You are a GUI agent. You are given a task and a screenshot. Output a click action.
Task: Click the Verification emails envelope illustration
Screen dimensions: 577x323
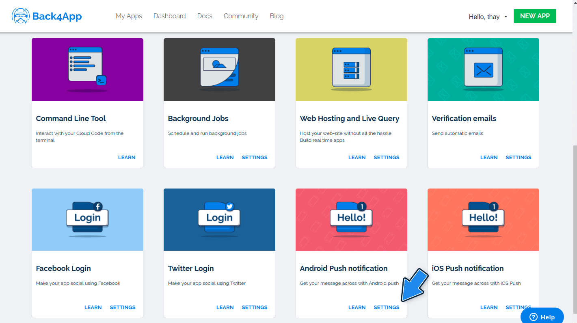tap(483, 69)
